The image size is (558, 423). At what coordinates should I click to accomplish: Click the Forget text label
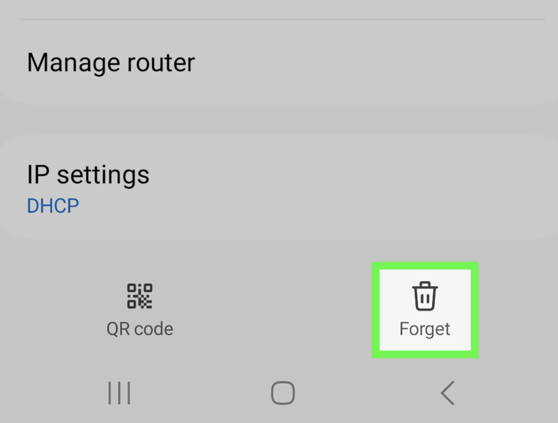point(425,329)
